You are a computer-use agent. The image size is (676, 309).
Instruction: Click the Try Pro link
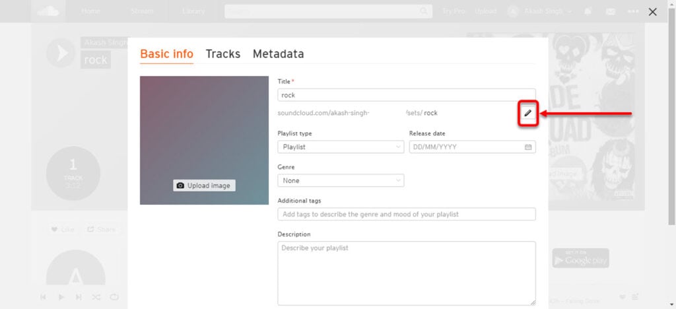(x=454, y=11)
